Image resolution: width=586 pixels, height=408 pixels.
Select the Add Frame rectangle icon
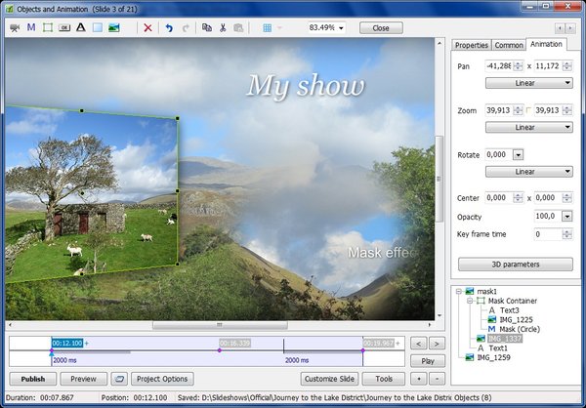click(x=47, y=28)
